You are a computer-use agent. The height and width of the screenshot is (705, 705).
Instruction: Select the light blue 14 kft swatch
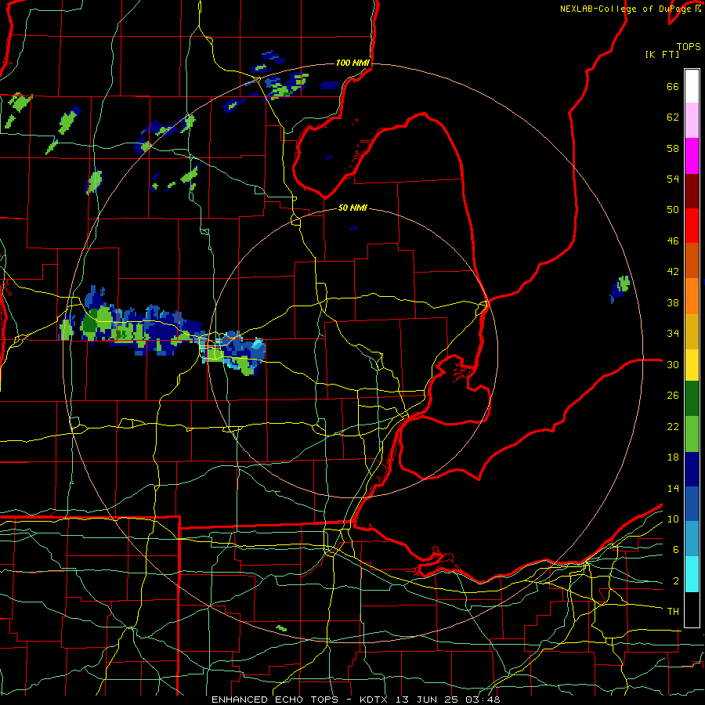[x=692, y=539]
